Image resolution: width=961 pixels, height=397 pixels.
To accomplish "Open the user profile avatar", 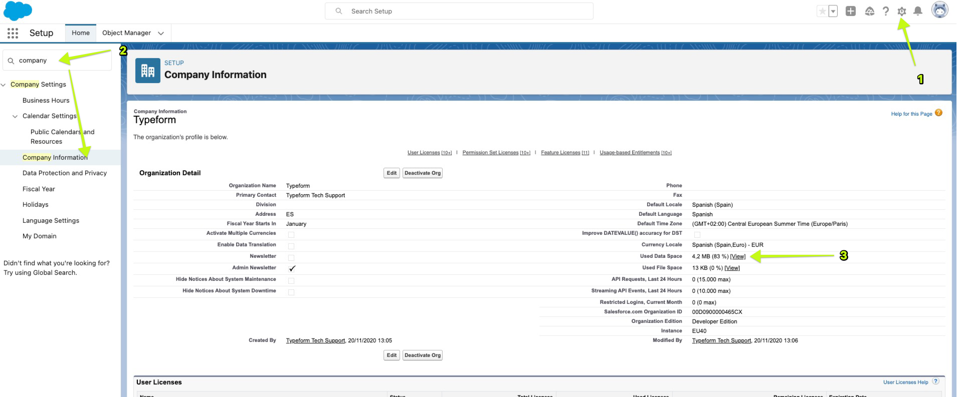I will point(939,10).
